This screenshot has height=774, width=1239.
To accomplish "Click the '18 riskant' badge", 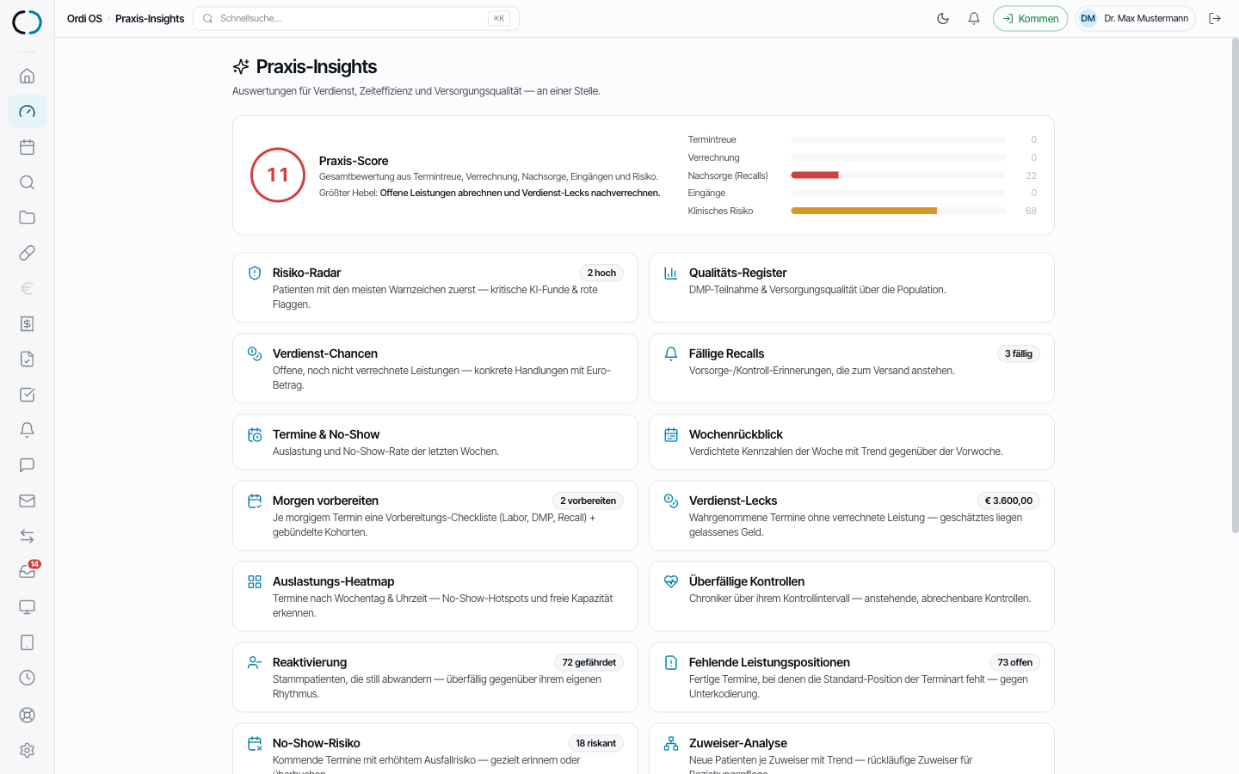I will pyautogui.click(x=595, y=743).
